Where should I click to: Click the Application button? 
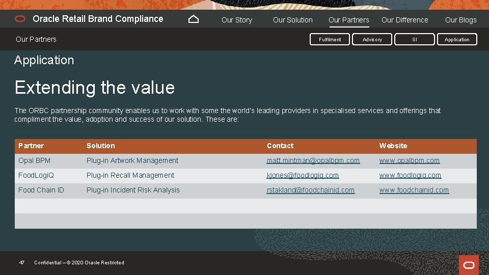pos(457,39)
